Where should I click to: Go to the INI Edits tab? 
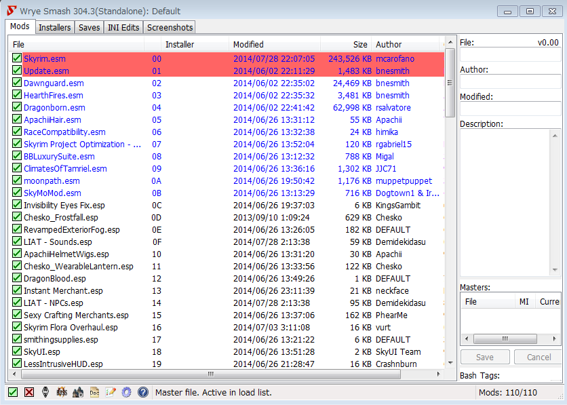pyautogui.click(x=123, y=27)
